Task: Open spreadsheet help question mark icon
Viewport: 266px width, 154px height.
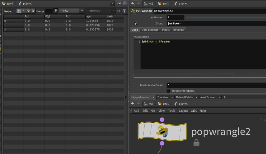Action: coord(124,11)
